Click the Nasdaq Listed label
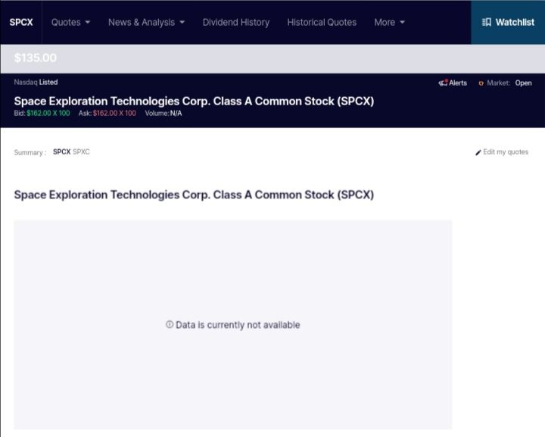 (x=36, y=83)
